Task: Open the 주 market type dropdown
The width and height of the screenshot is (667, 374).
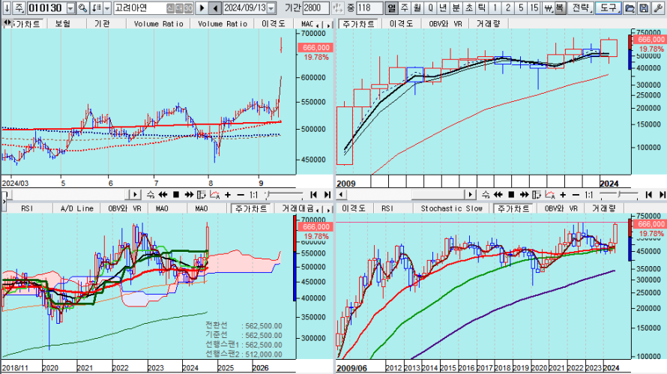Action: point(19,7)
